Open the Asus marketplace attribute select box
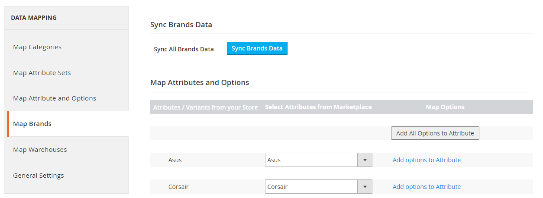This screenshot has height=198, width=543. (x=318, y=160)
